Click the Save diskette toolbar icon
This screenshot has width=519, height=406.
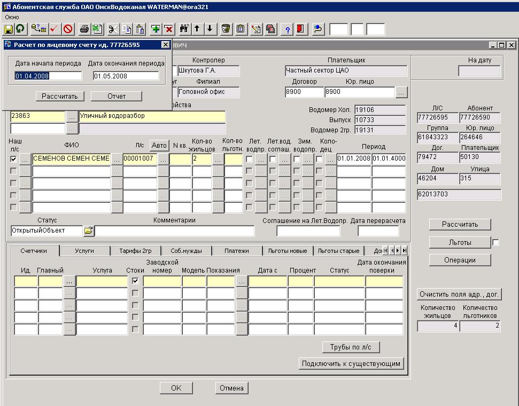pos(9,29)
